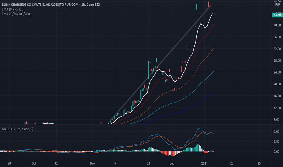Select the gray diagonal trend line
The width and height of the screenshot is (283, 167).
pyautogui.click(x=159, y=64)
